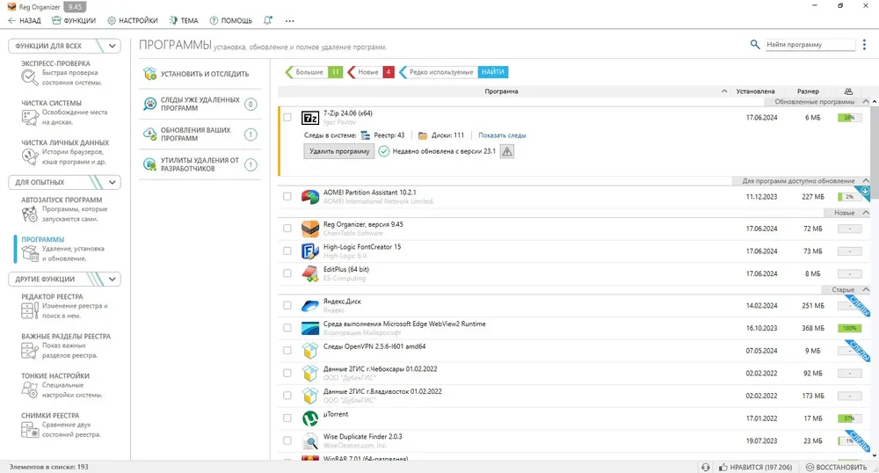Open the ПОМОЩЬ menu
Viewport: 879px width, 473px height.
[x=231, y=21]
